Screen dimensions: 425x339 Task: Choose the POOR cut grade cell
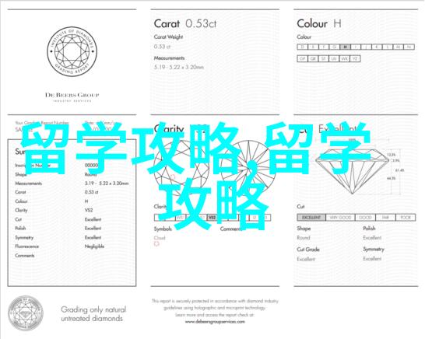coord(406,218)
